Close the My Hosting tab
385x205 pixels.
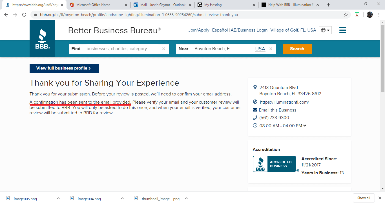(x=254, y=5)
